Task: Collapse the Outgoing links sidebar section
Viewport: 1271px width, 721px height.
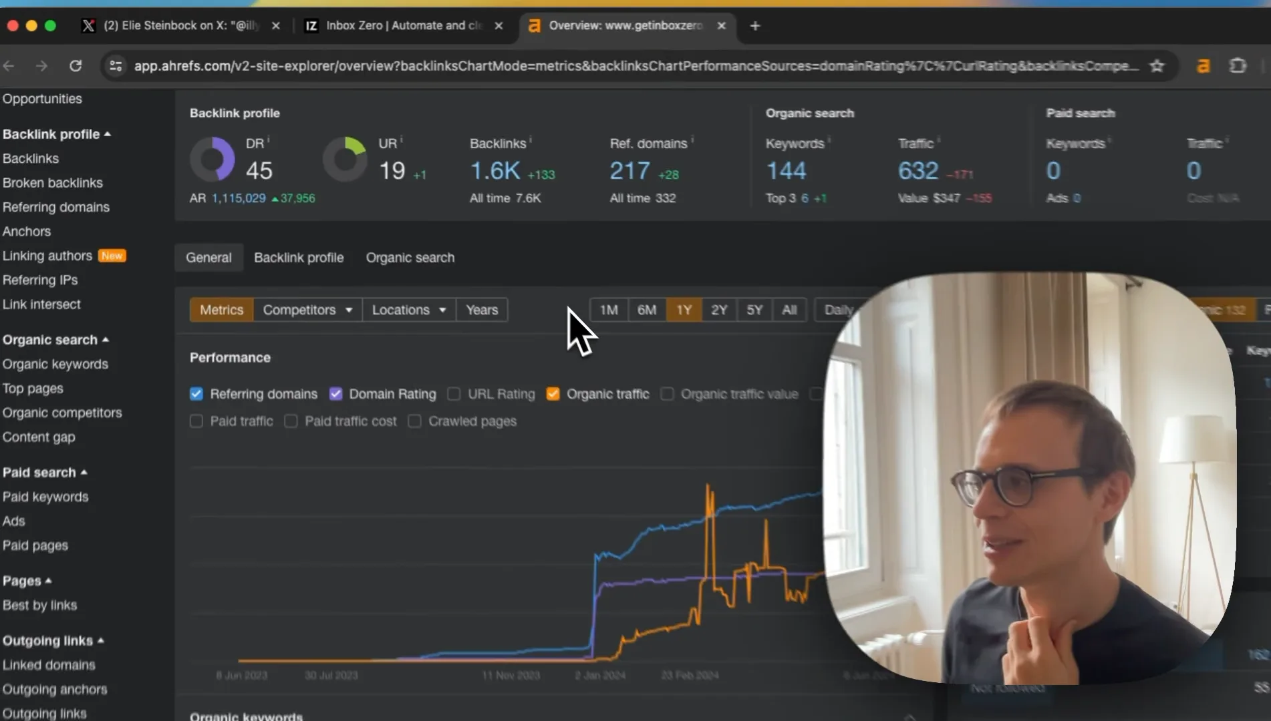Action: (53, 641)
